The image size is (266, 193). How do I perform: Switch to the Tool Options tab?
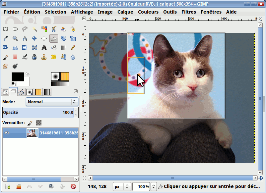pyautogui.click(x=5, y=92)
